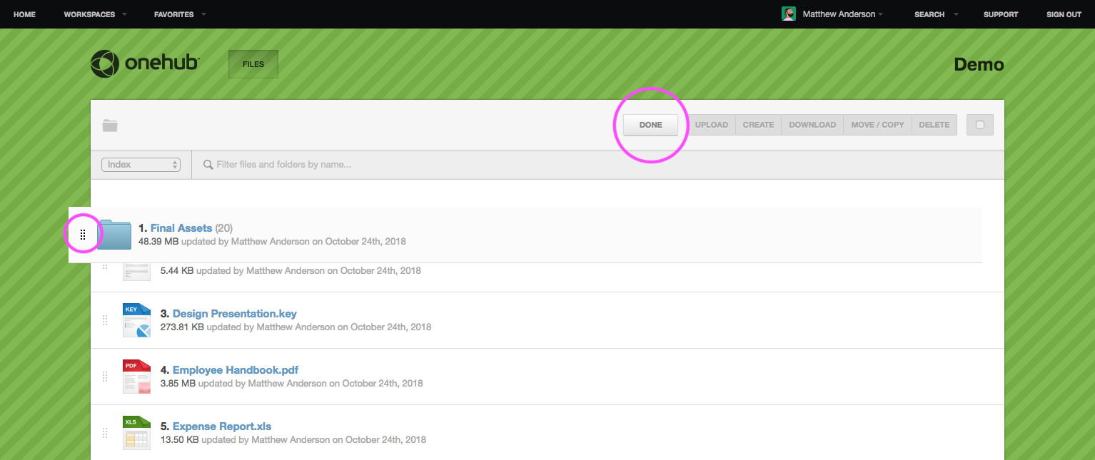Click the Create button
This screenshot has width=1095, height=460.
point(758,125)
